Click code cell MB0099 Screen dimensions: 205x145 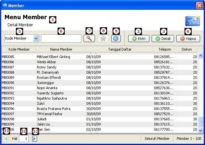(8, 124)
